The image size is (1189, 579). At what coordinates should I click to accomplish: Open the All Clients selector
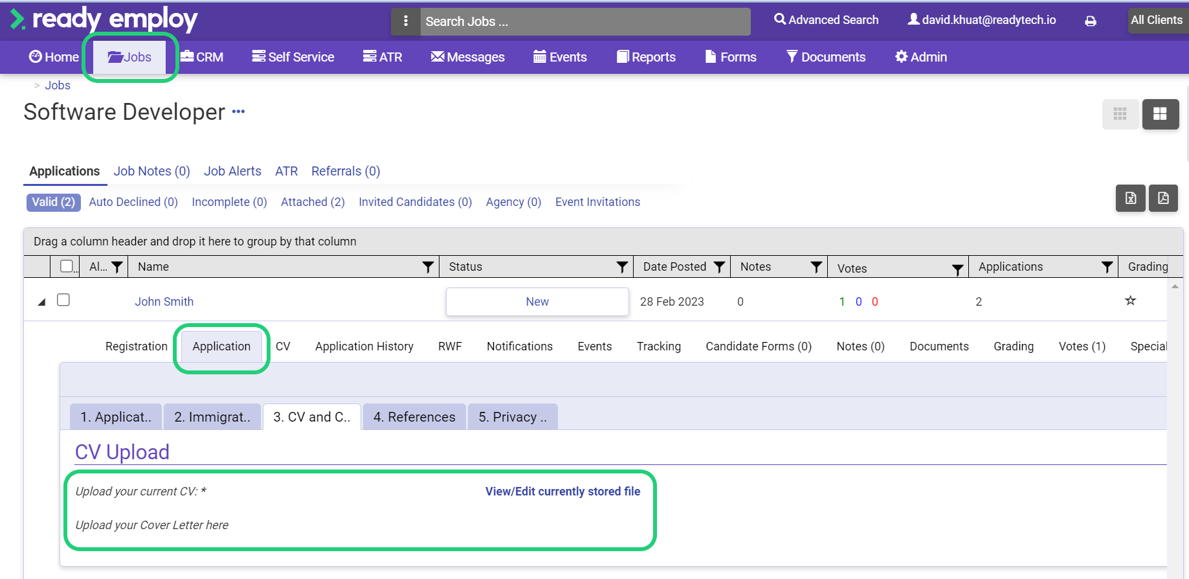pyautogui.click(x=1157, y=20)
